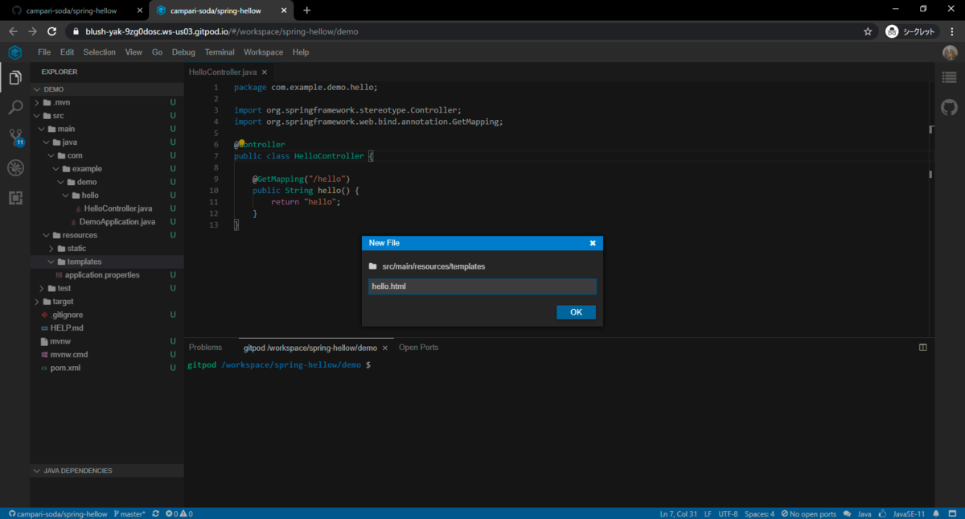The width and height of the screenshot is (965, 519).
Task: Click the user avatar in the top right
Action: pos(950,52)
